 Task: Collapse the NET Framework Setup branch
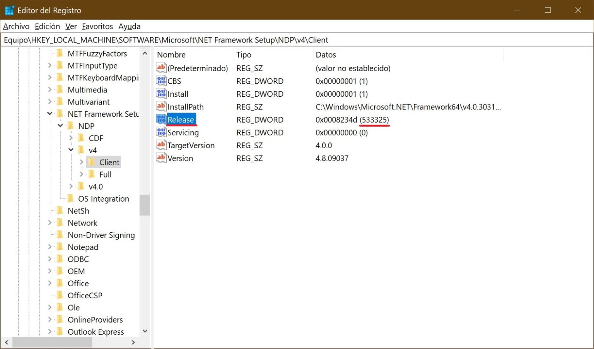point(50,114)
